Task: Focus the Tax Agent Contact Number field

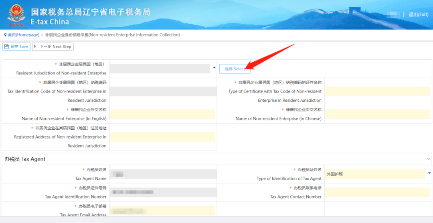Action: (x=376, y=192)
